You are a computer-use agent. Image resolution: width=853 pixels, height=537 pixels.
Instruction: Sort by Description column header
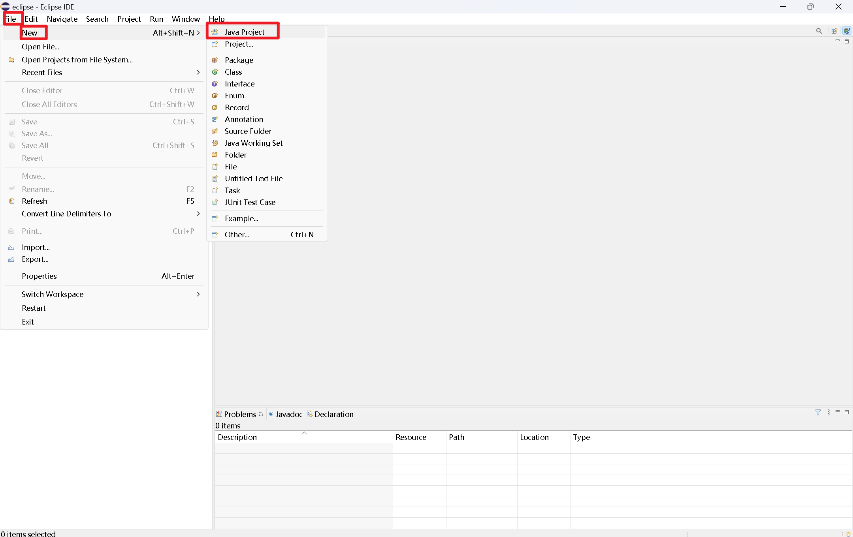tap(237, 437)
